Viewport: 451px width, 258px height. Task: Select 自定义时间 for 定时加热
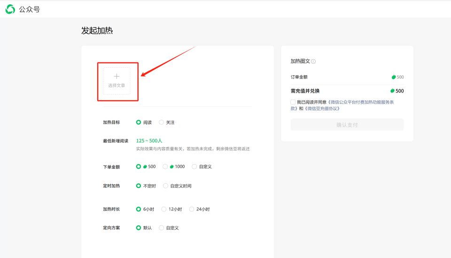click(165, 186)
